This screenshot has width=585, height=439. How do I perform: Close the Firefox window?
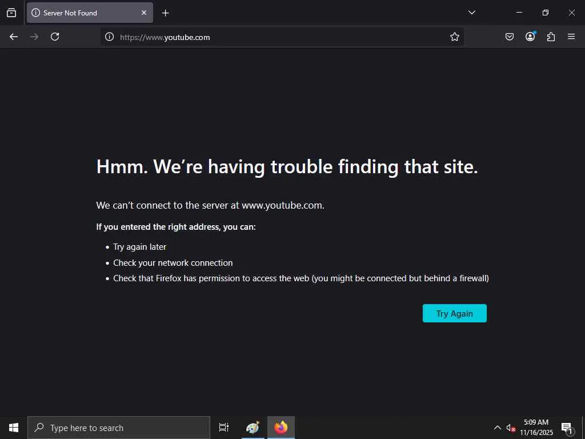(x=571, y=13)
